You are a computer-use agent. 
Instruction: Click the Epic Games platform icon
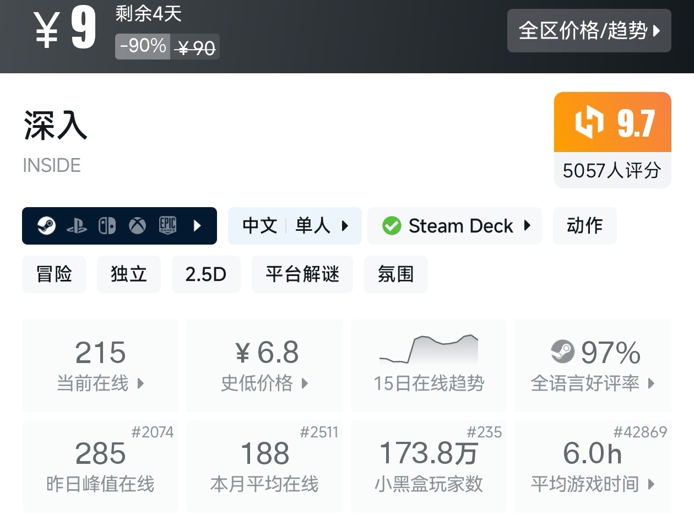coord(167,225)
